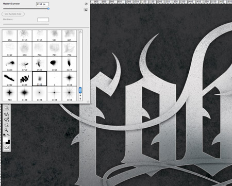Select the Hand tool

(6, 125)
